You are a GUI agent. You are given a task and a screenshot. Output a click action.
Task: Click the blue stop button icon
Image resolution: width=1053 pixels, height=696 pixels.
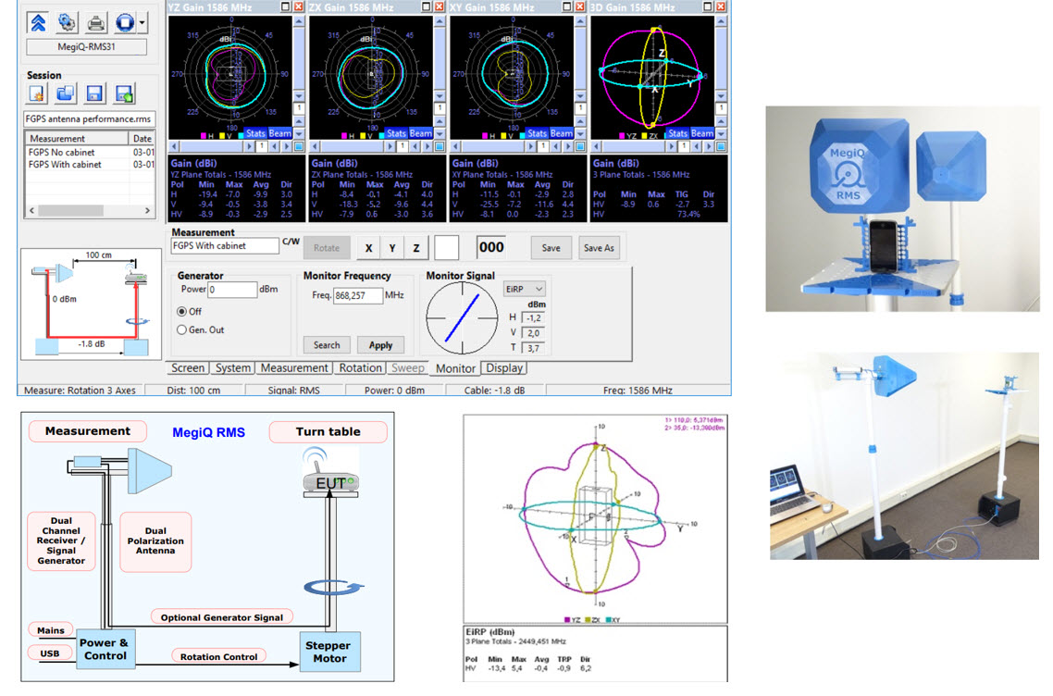125,23
